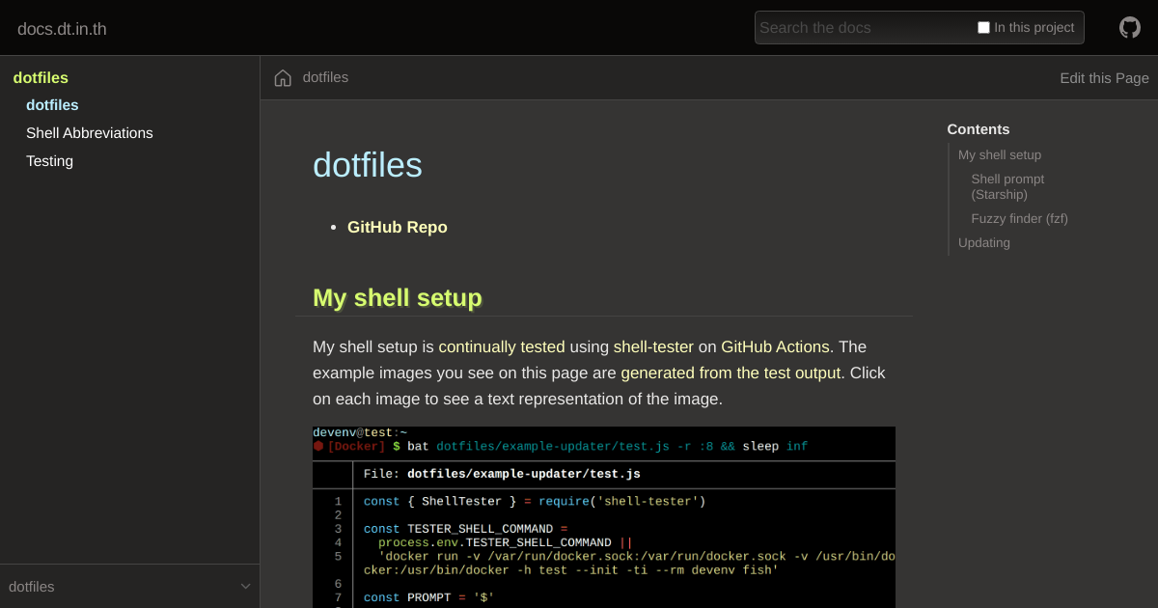The height and width of the screenshot is (608, 1158).
Task: Follow 'generated from the test output' link
Action: [731, 373]
